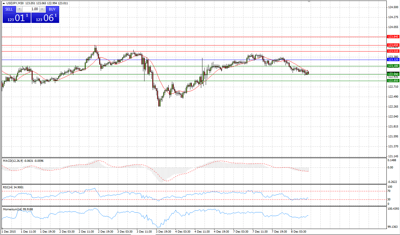Click the 121.370 price scale value
Viewport: 400px width, 235px height.
click(x=393, y=146)
